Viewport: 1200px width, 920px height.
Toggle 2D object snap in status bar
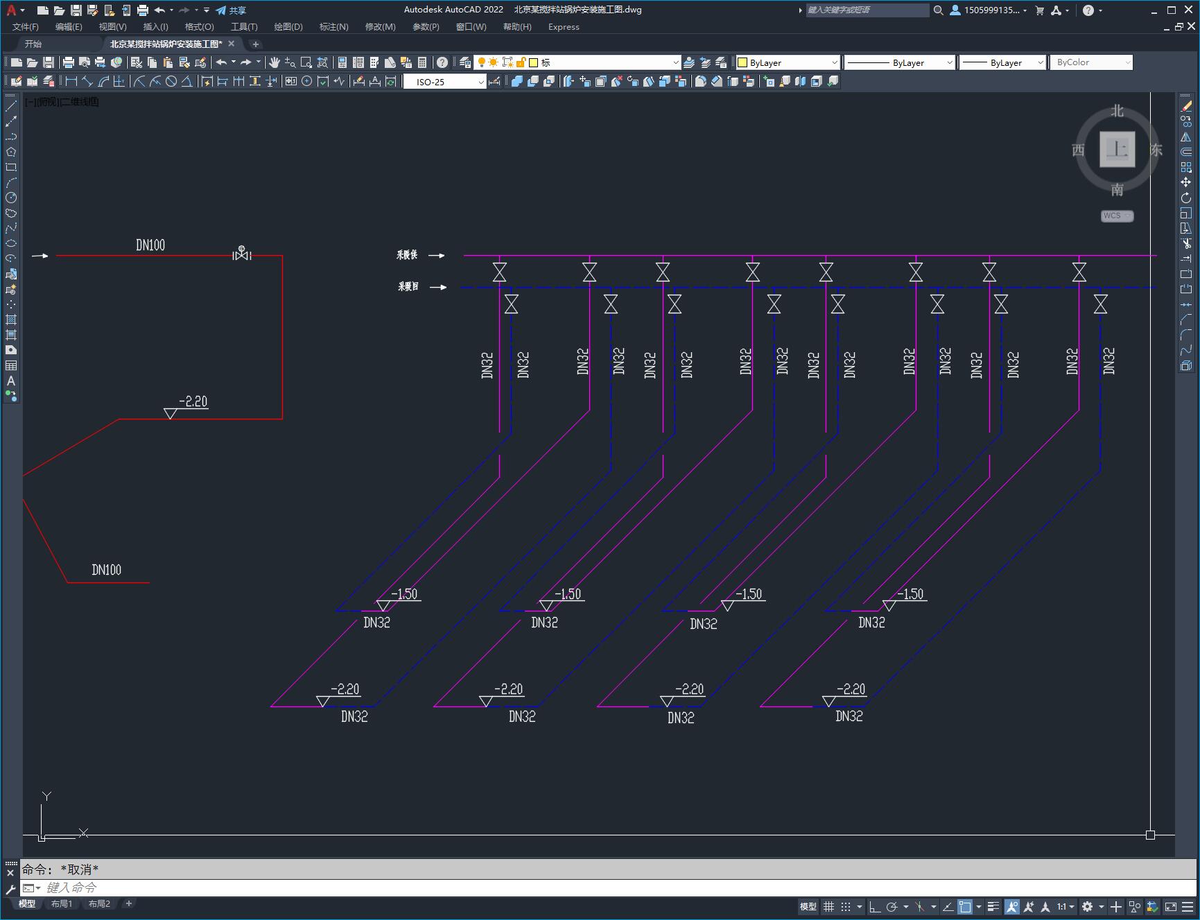pyautogui.click(x=965, y=907)
